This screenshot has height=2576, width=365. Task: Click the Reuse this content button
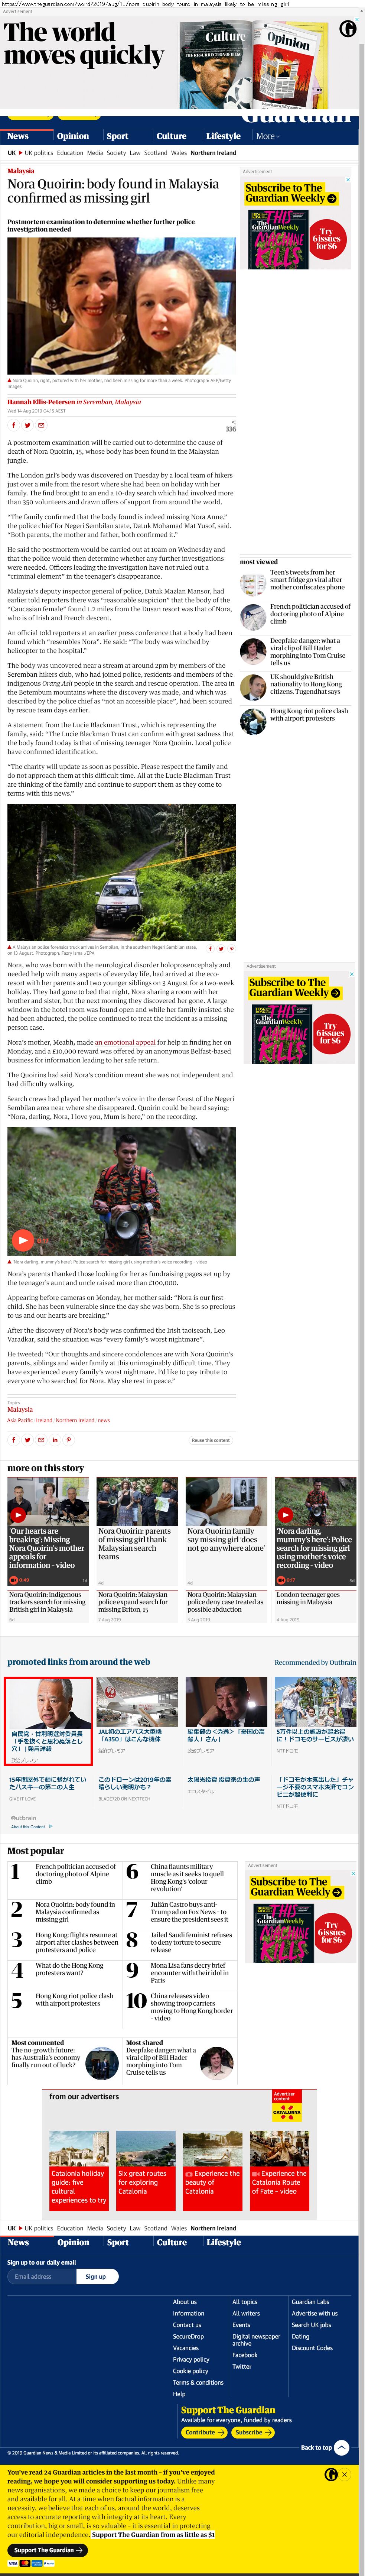pos(211,1440)
